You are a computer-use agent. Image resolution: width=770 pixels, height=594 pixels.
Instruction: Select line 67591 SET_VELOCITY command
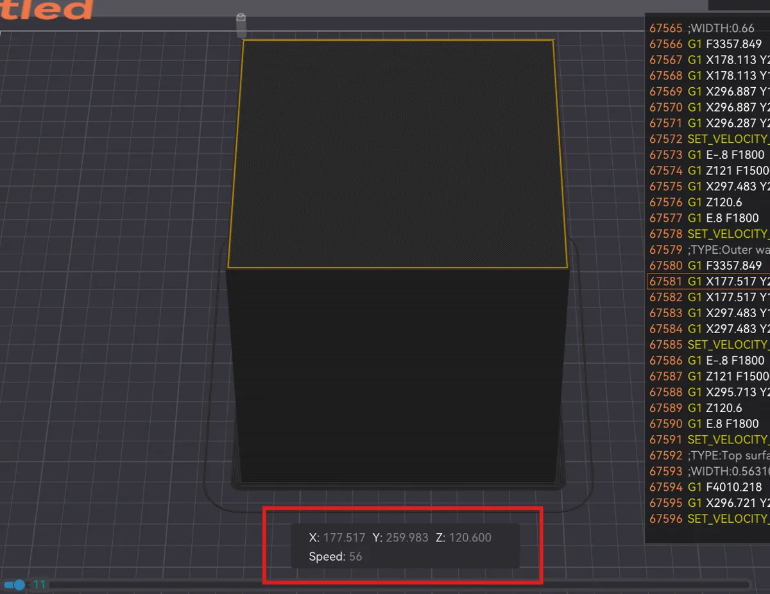pos(708,440)
